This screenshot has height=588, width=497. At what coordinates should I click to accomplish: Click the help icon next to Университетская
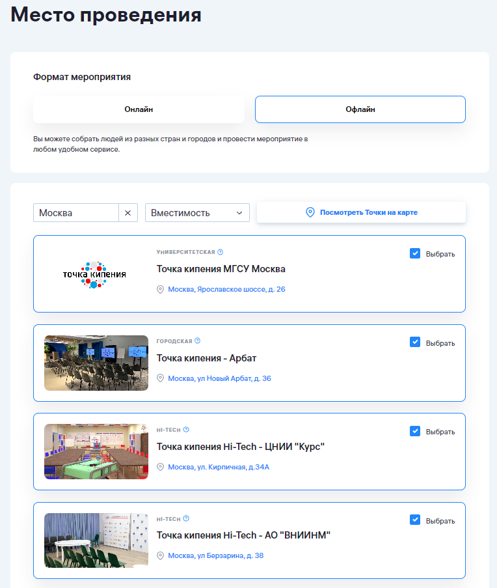(x=220, y=252)
